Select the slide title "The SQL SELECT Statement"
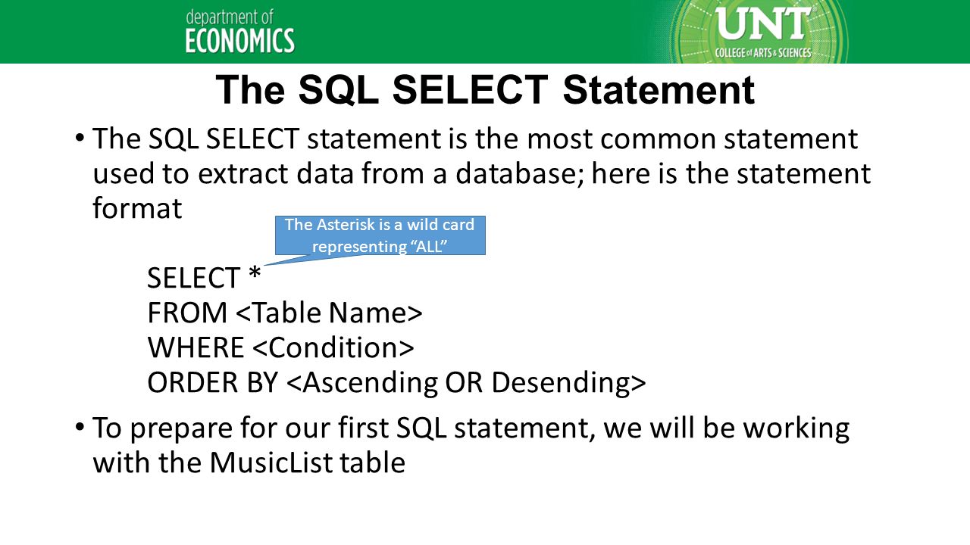Viewport: 970px width, 545px height. pos(485,90)
